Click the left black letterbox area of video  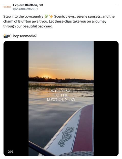tap(16, 98)
